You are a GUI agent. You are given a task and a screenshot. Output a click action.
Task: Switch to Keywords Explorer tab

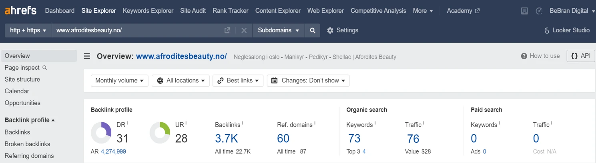[148, 11]
